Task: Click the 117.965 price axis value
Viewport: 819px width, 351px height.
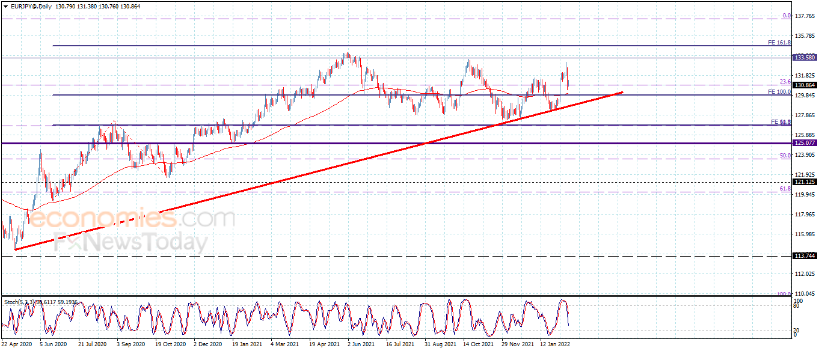Action: pos(805,215)
